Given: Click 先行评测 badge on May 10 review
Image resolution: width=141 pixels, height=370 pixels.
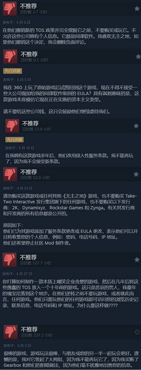Looking at the screenshot, I should tap(14, 140).
